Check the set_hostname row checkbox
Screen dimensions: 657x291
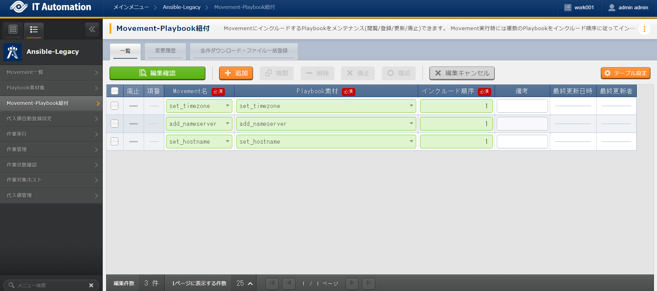coord(115,142)
